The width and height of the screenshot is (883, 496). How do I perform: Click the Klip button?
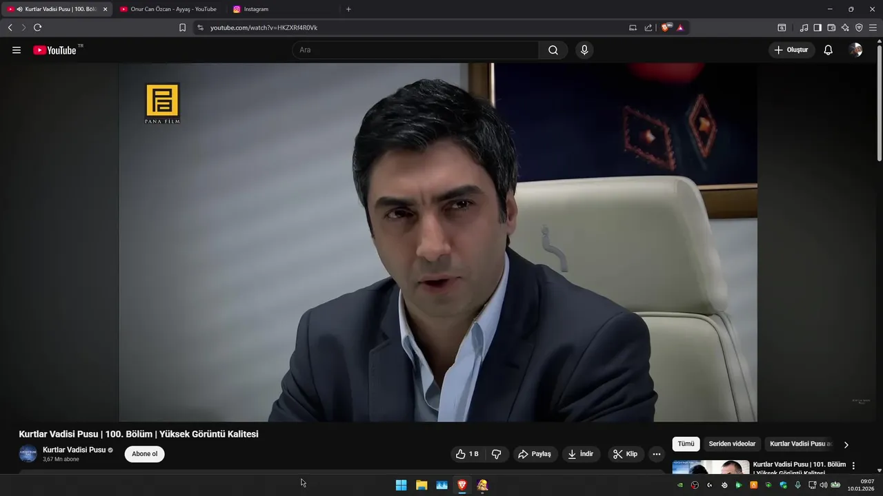point(626,454)
